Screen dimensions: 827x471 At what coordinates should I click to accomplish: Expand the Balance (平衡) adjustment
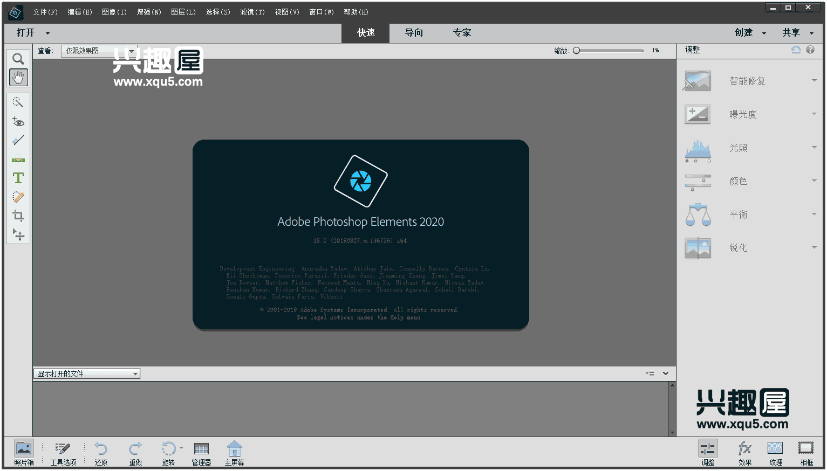pos(814,214)
